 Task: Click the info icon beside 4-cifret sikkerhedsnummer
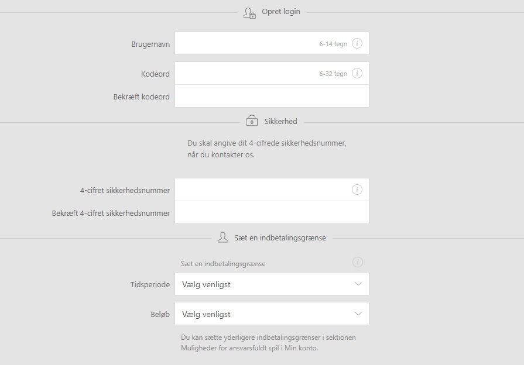pos(358,189)
